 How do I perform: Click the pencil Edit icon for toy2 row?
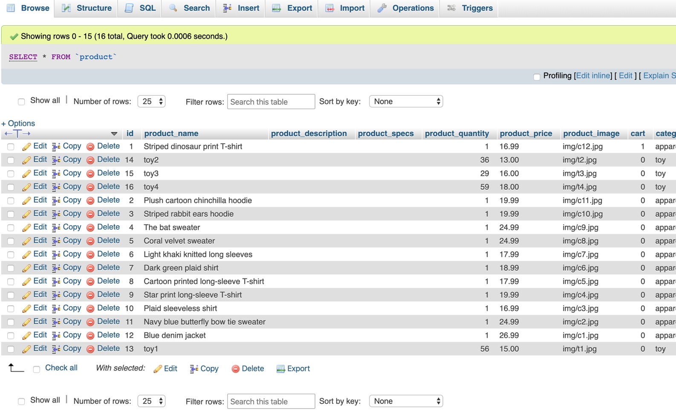click(x=26, y=160)
